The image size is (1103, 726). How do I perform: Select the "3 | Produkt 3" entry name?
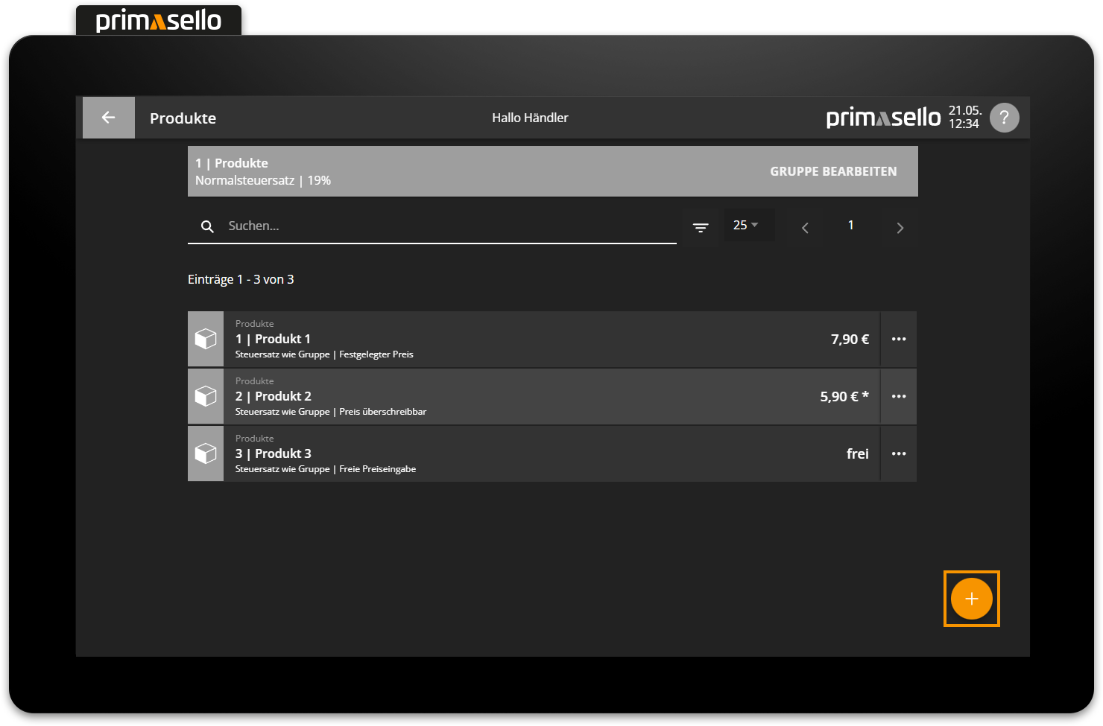[x=274, y=454]
